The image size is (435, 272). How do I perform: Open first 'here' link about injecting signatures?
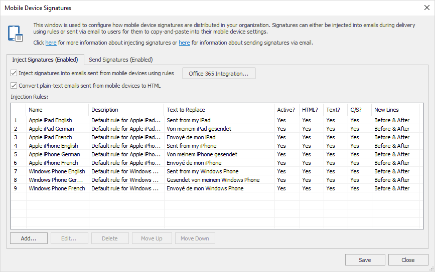point(51,43)
